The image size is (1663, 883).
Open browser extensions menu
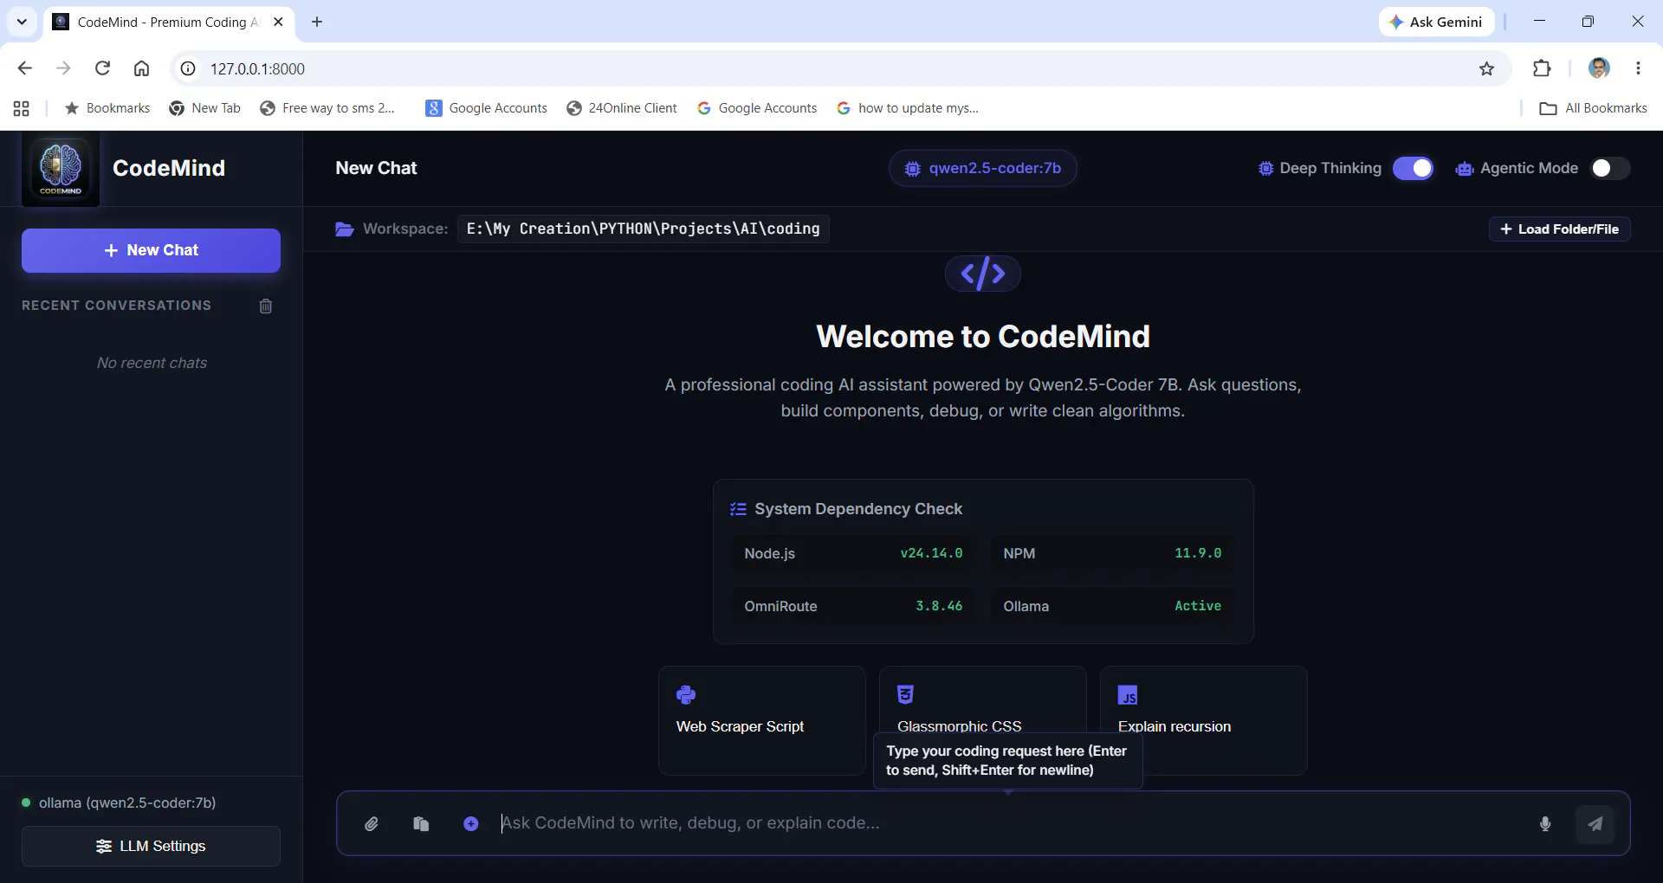pyautogui.click(x=1542, y=68)
